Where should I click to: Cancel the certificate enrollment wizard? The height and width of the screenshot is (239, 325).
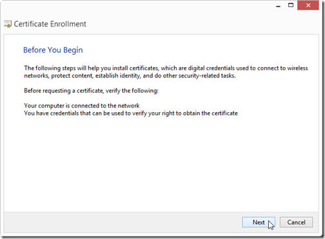click(296, 222)
